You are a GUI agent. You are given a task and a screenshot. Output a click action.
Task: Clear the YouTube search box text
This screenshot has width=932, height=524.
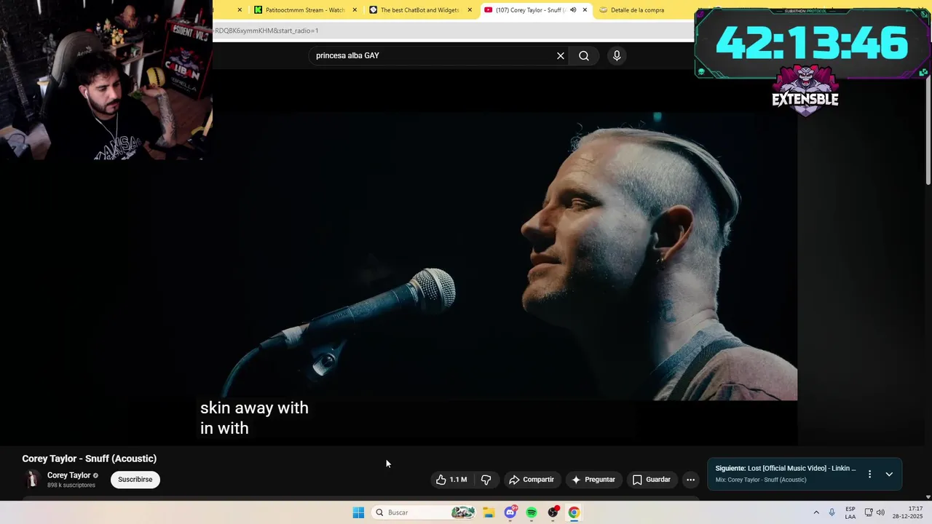click(561, 55)
